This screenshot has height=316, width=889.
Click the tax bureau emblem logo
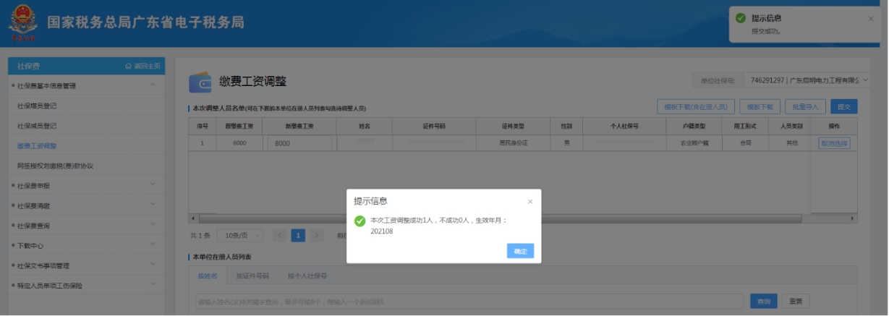(x=23, y=23)
